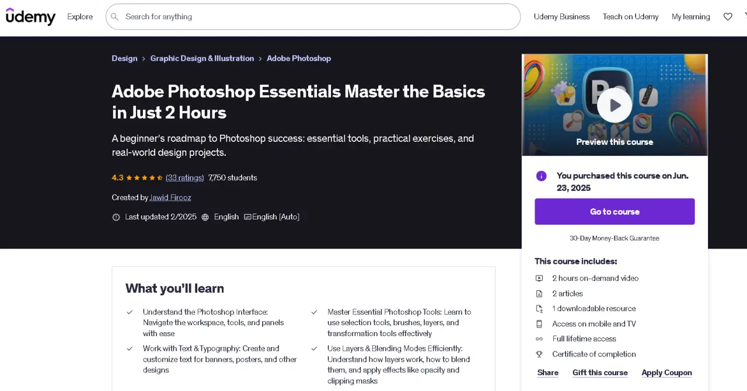Click the What you'll learn heading
747x391 pixels.
[174, 288]
